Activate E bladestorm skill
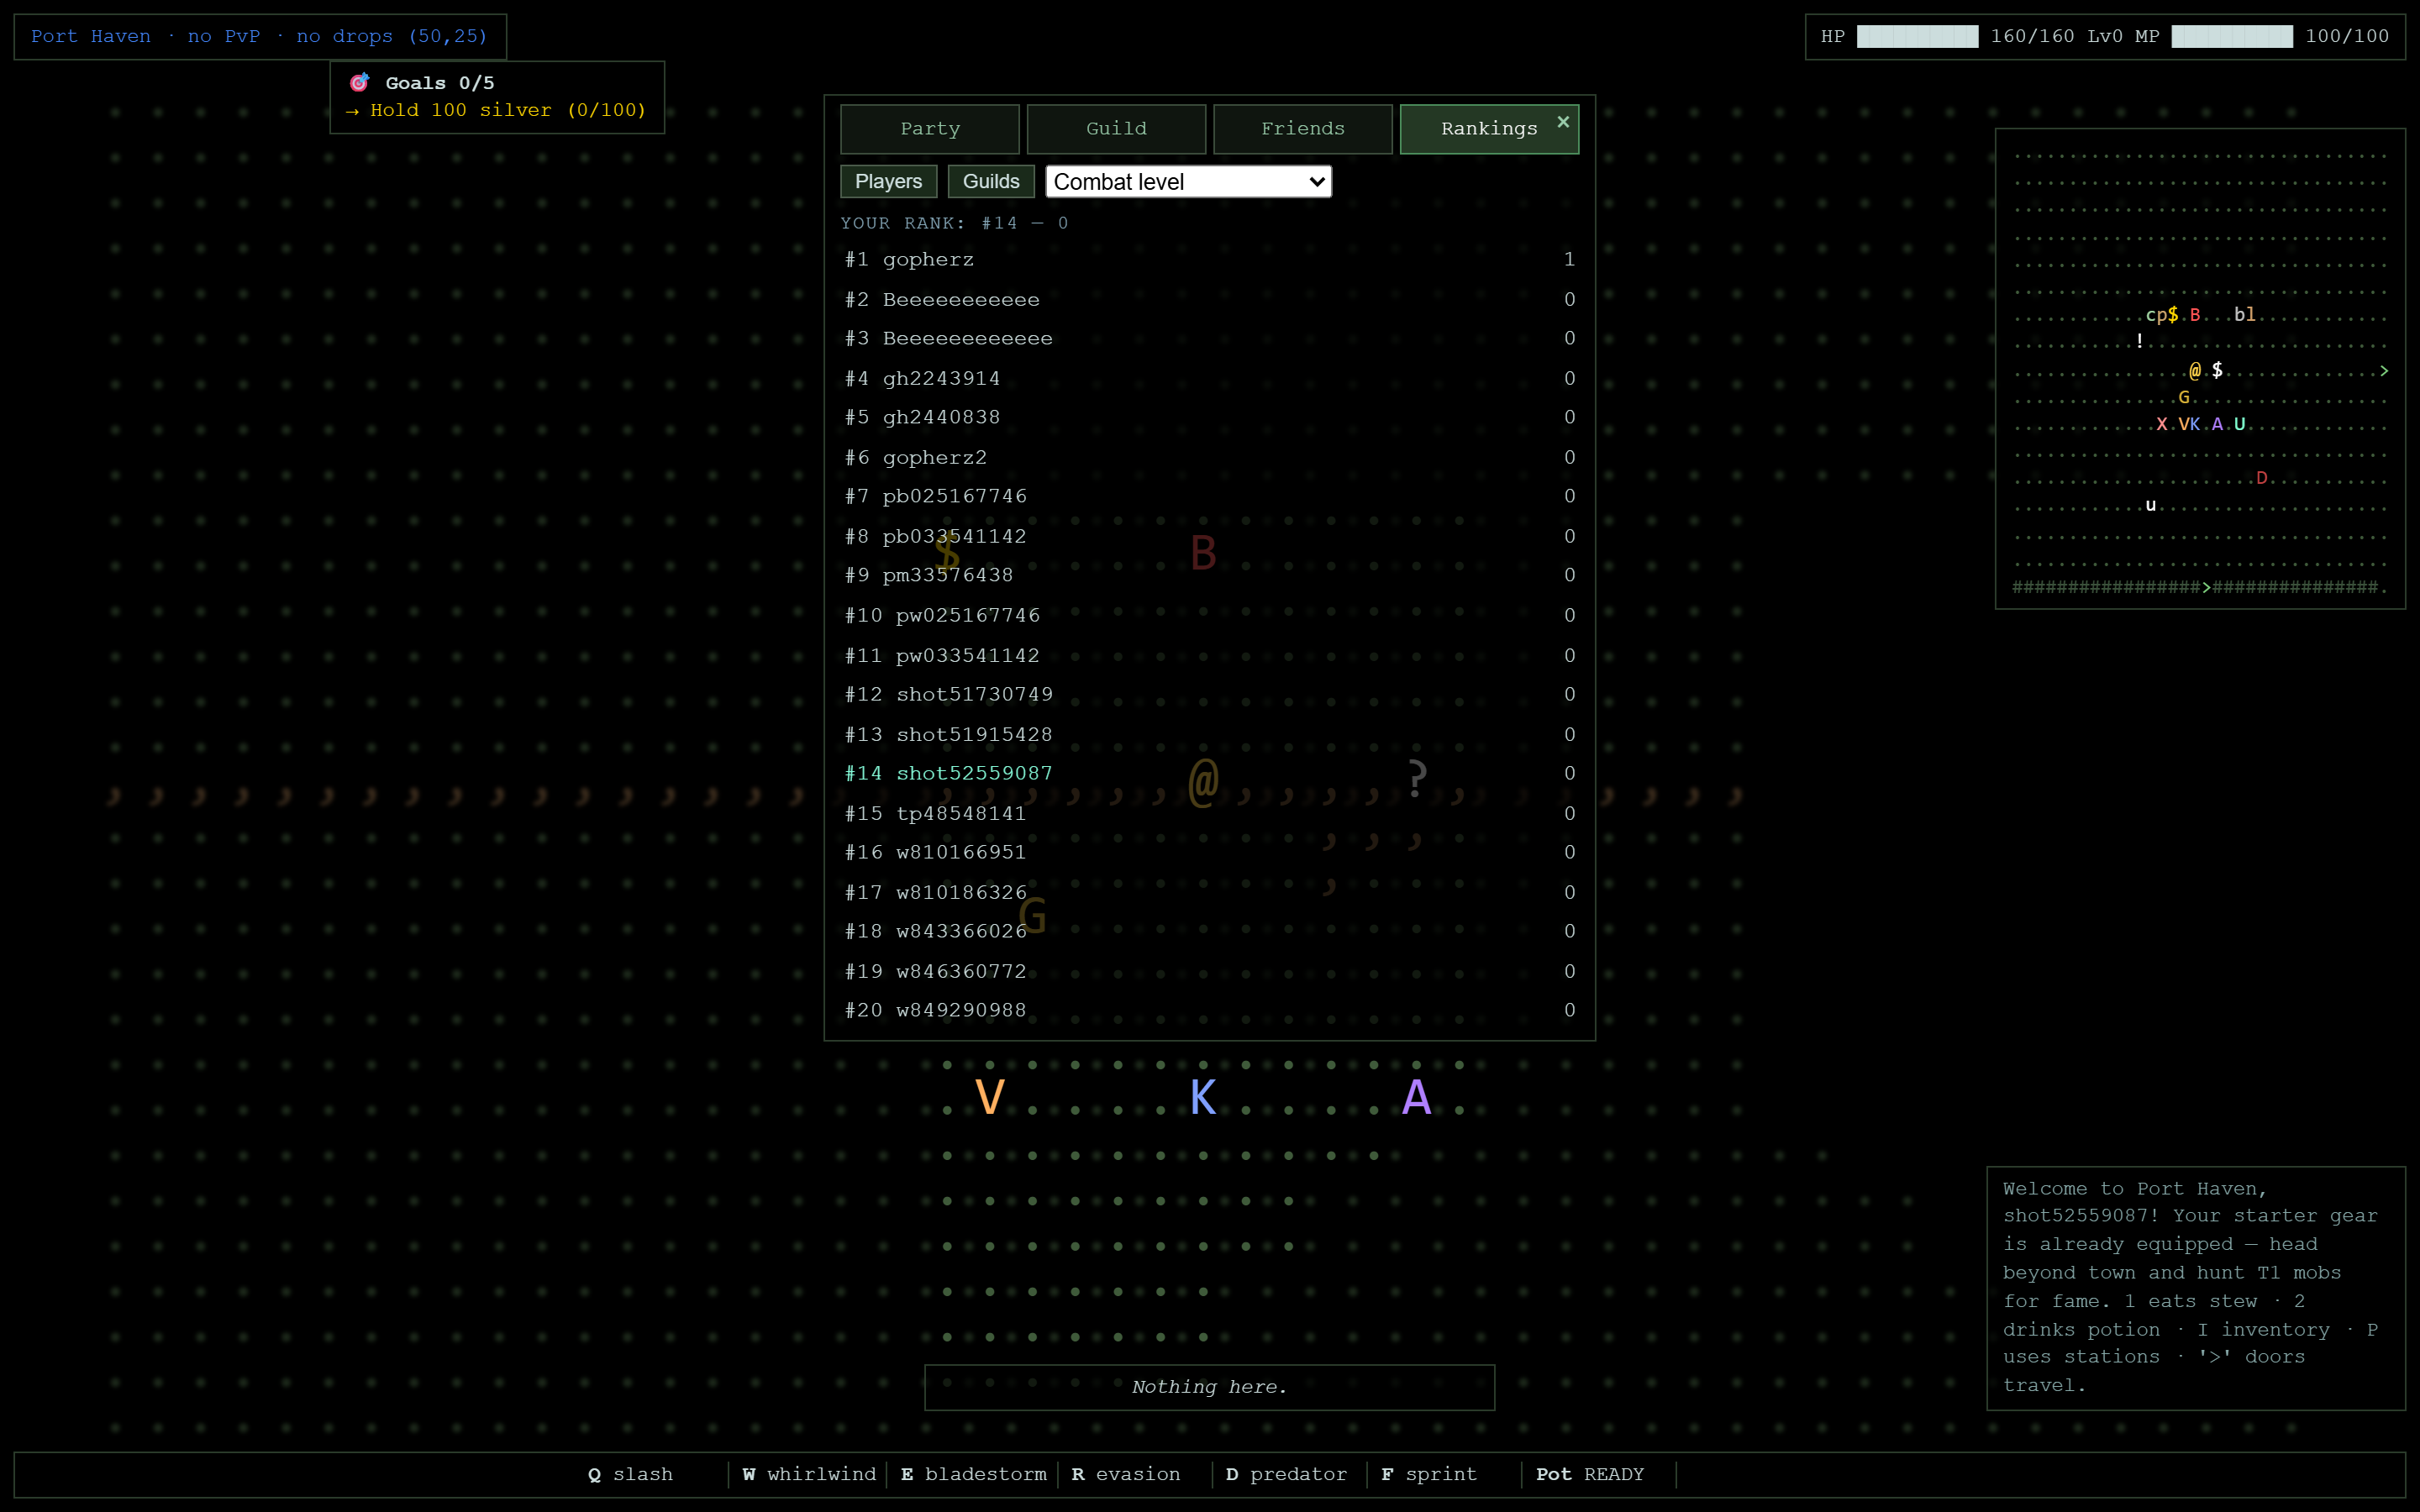Image resolution: width=2420 pixels, height=1512 pixels. pyautogui.click(x=973, y=1474)
